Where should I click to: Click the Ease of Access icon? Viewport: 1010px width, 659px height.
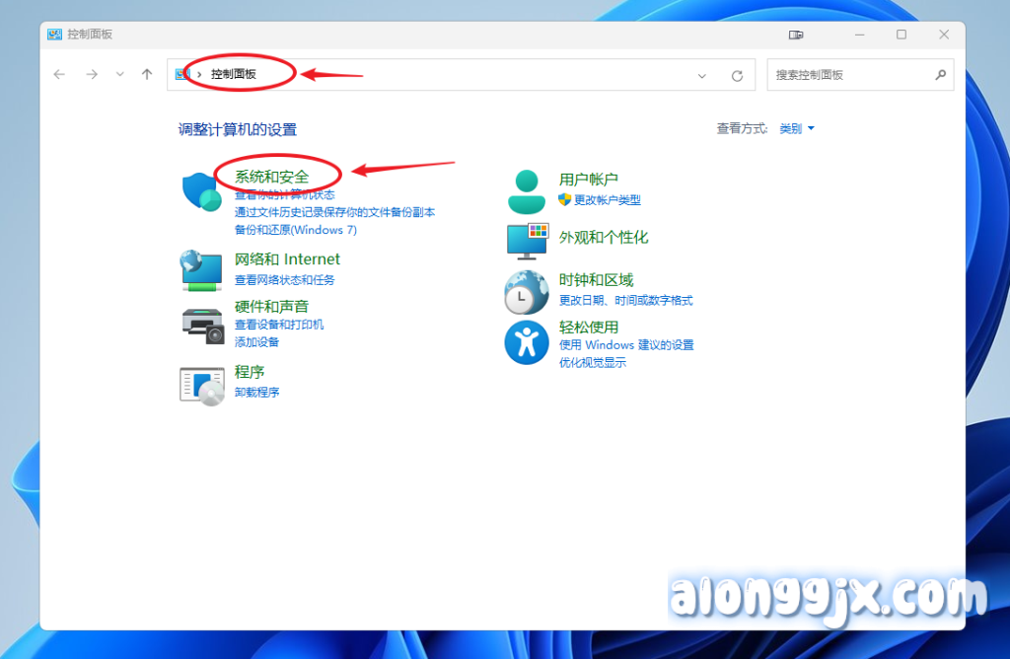pyautogui.click(x=527, y=343)
